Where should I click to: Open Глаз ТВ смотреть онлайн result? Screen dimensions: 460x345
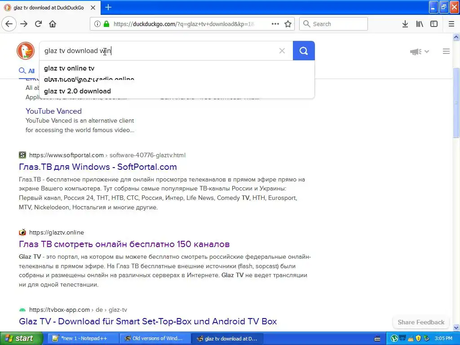click(x=124, y=244)
